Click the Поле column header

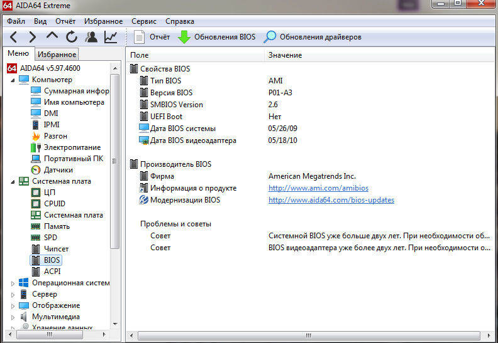pos(195,55)
